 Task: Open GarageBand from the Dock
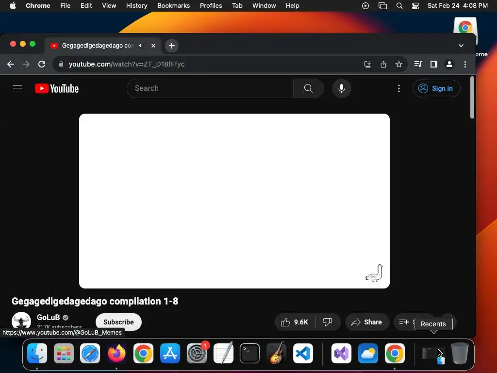coord(276,353)
